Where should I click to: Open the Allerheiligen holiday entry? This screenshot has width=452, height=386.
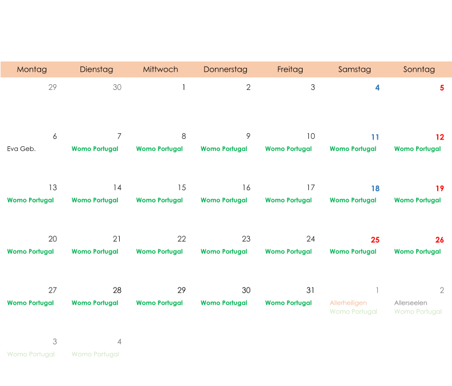348,303
